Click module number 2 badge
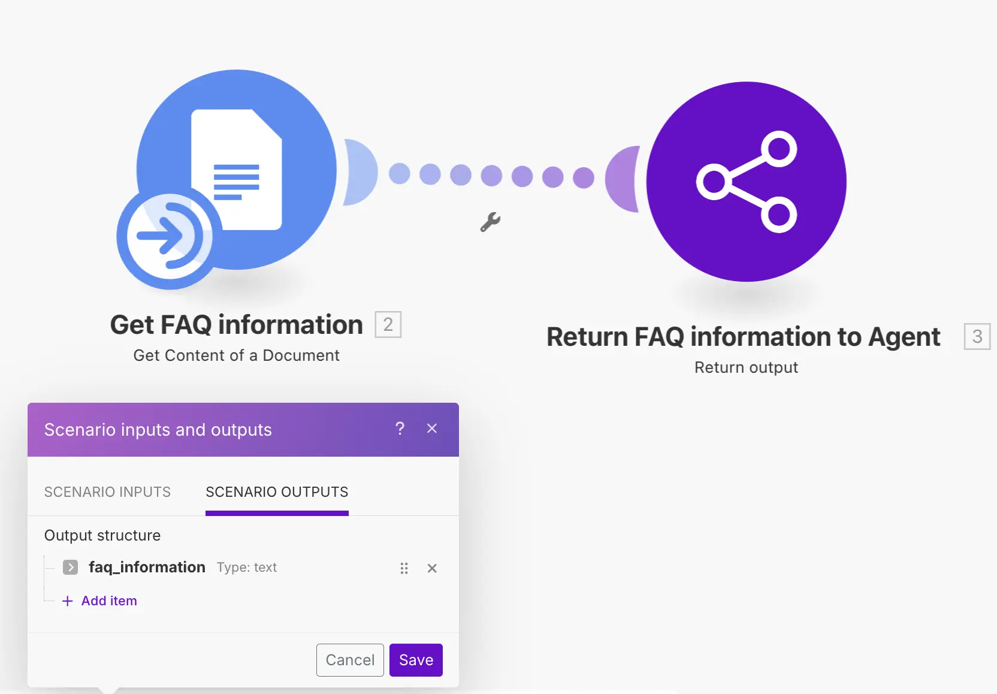Viewport: 997px width, 694px height. (x=388, y=325)
